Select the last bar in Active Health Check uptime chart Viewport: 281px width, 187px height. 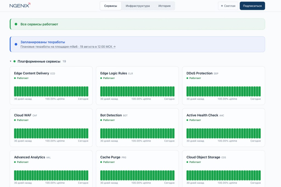(x=260, y=133)
